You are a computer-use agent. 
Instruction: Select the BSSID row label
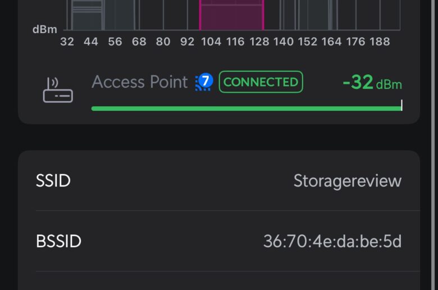[58, 241]
